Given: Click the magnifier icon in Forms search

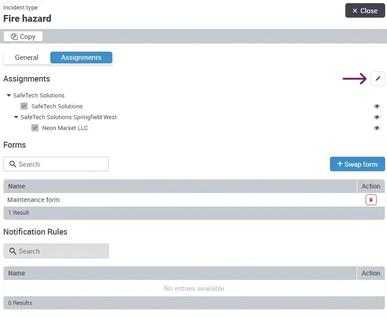Looking at the screenshot, I should [13, 164].
